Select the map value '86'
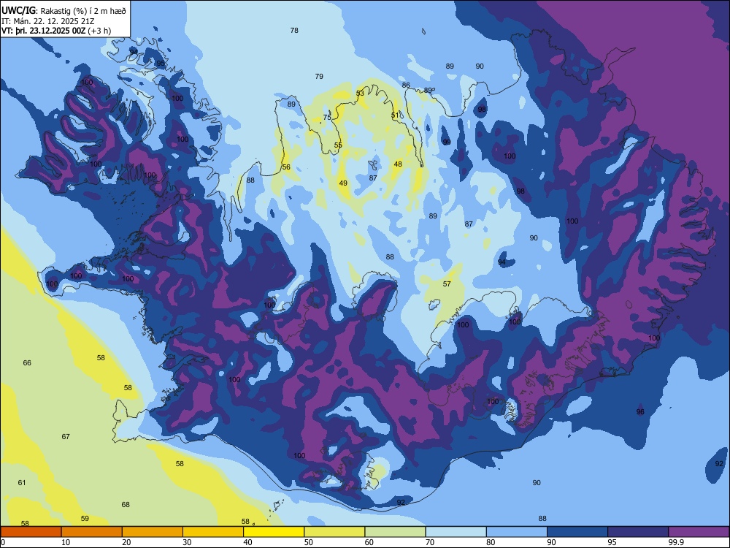730x548 pixels. [406, 85]
